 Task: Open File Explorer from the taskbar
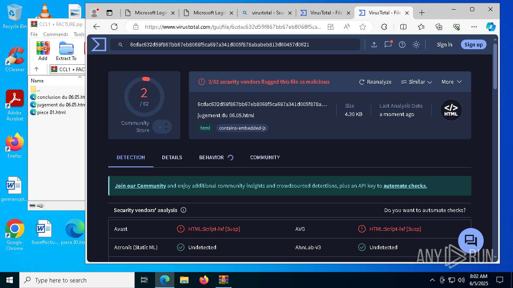[x=184, y=280]
